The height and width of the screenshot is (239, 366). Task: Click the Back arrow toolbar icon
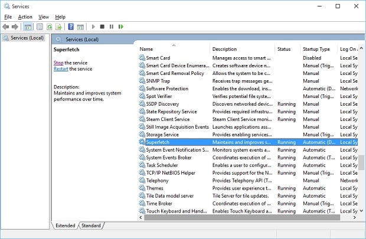(5, 27)
